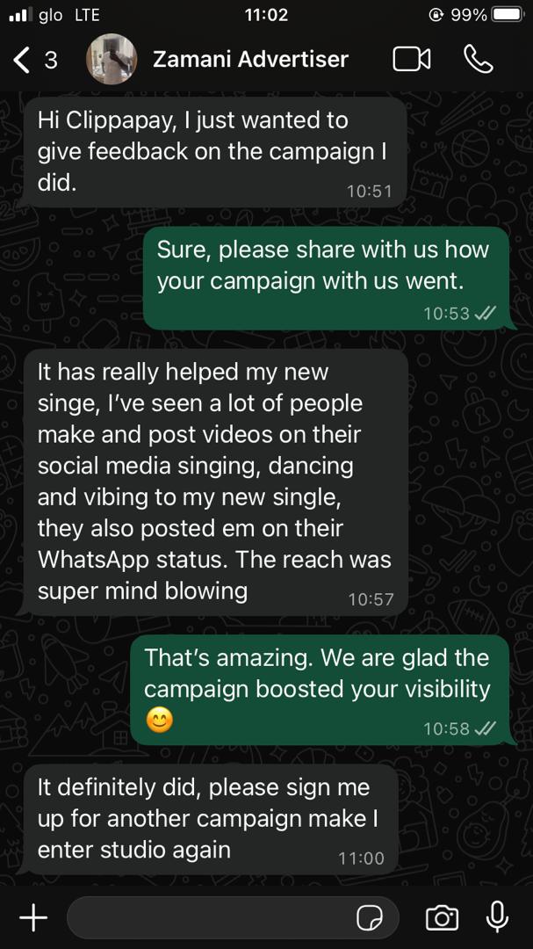Go back to the chats list
The image size is (533, 949).
[35, 60]
